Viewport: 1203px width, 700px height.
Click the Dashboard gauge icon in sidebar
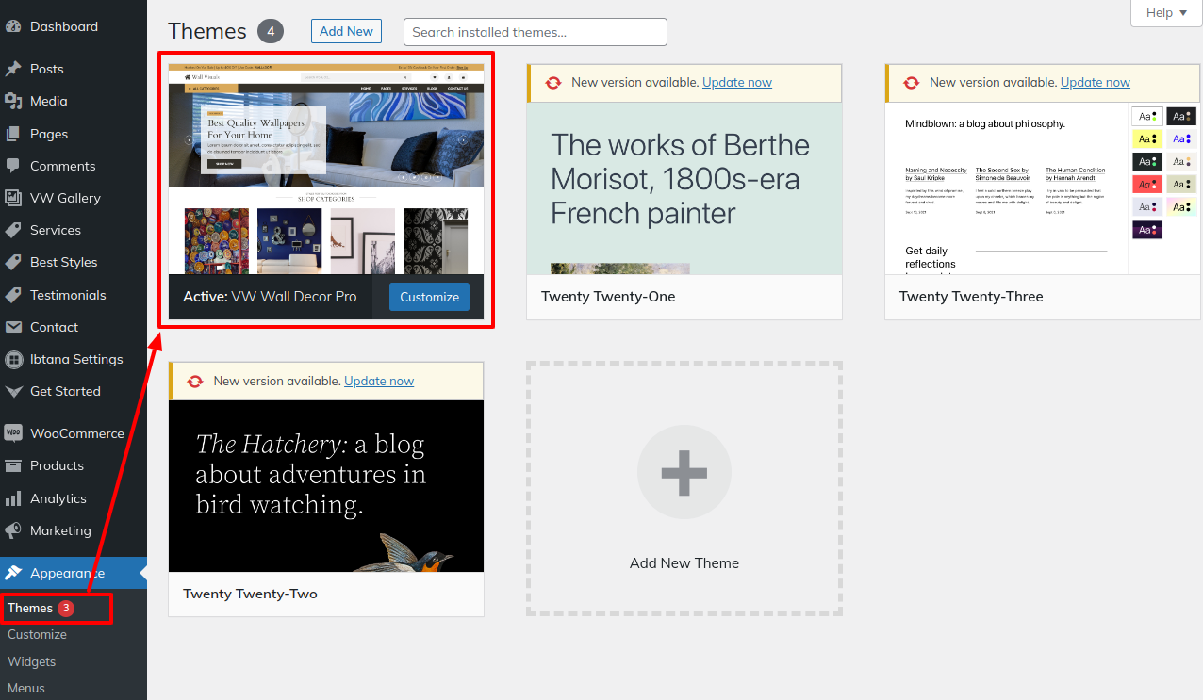click(x=13, y=26)
